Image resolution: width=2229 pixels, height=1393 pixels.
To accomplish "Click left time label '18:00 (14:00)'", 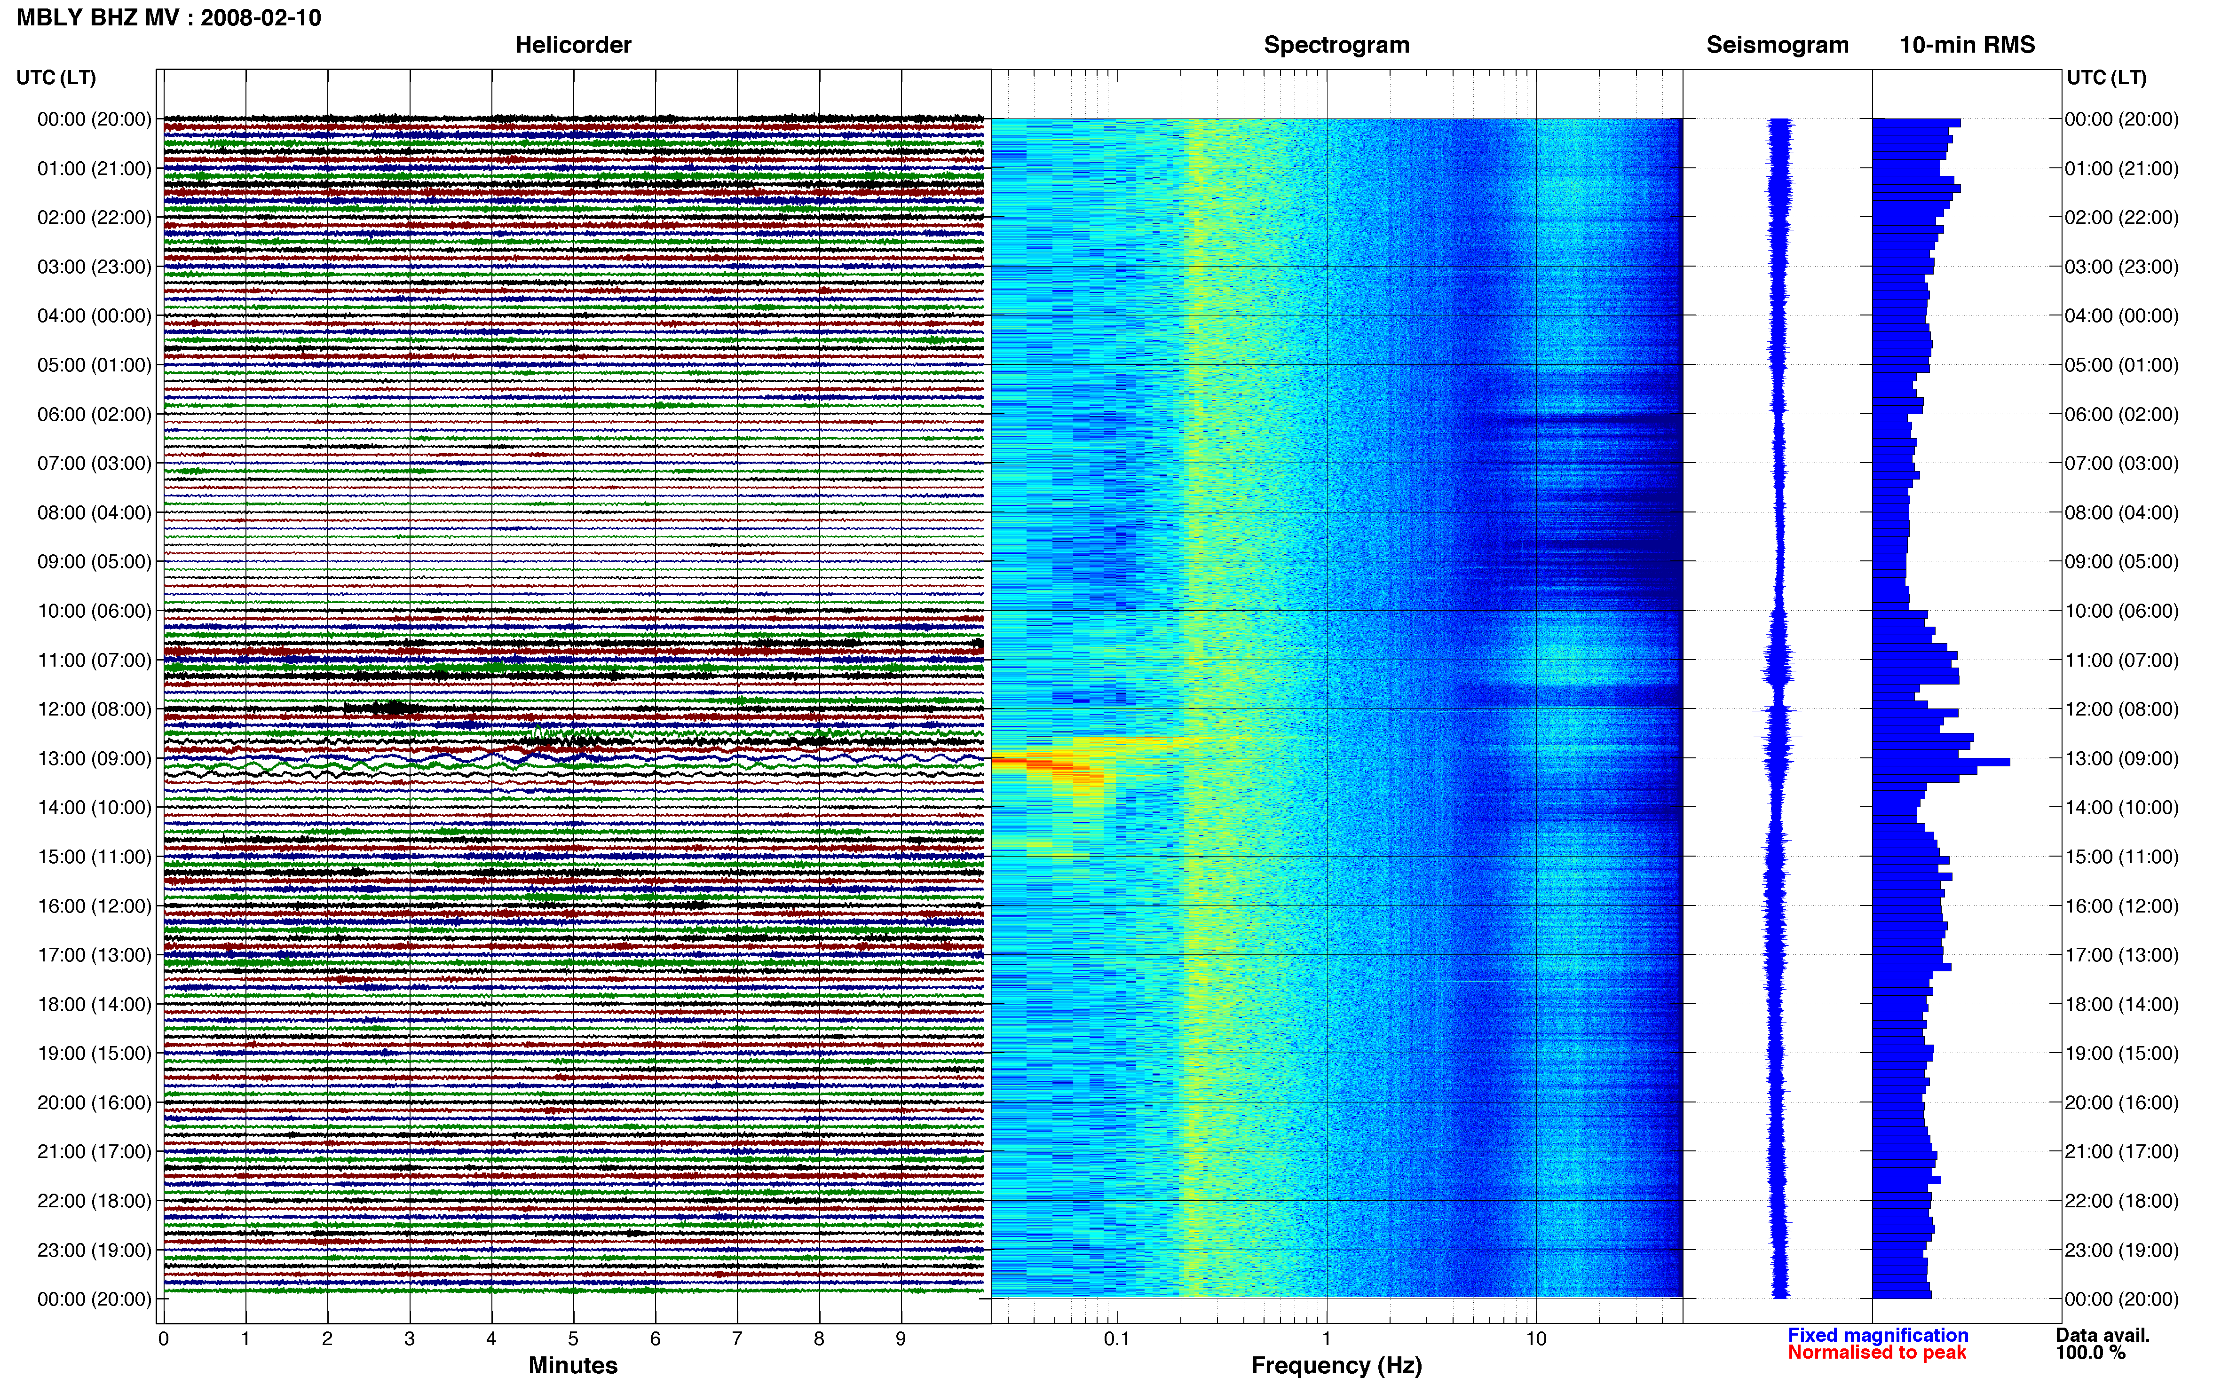I will coord(94,1004).
